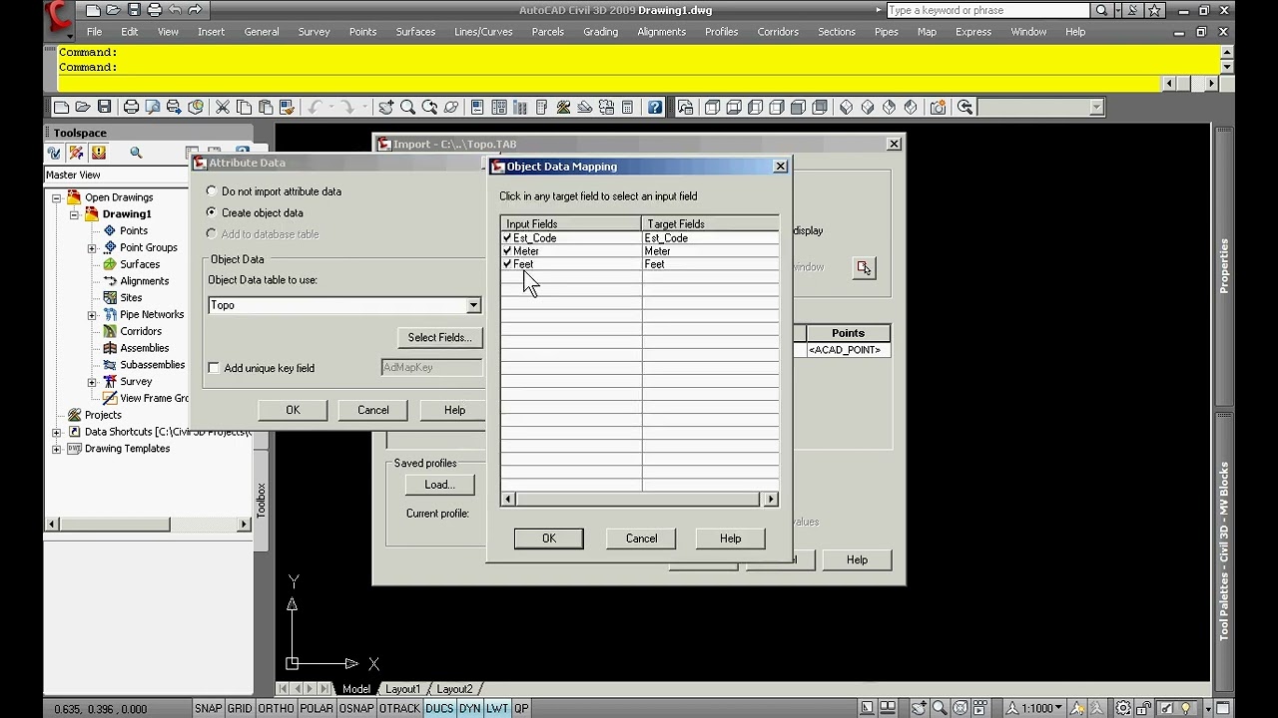Click the Plot Preview toolbar icon
Screen dimensions: 1278x718
pos(152,107)
